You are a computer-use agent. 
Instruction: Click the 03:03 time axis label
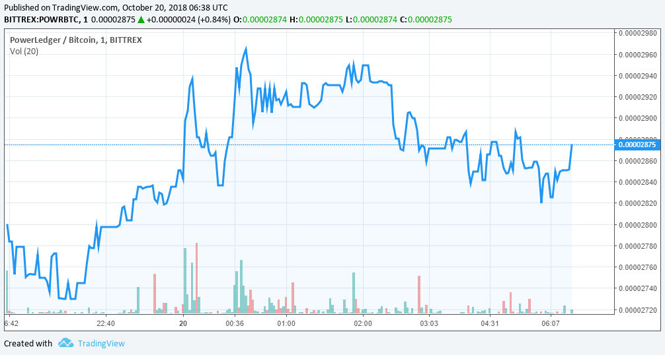(x=429, y=324)
